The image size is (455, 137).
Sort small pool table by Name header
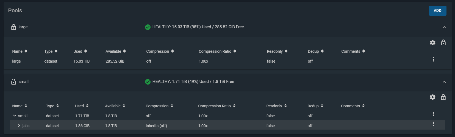(20, 106)
